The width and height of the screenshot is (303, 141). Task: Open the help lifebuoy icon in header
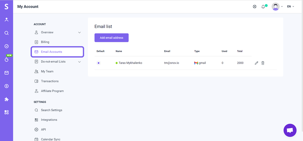coord(255,7)
